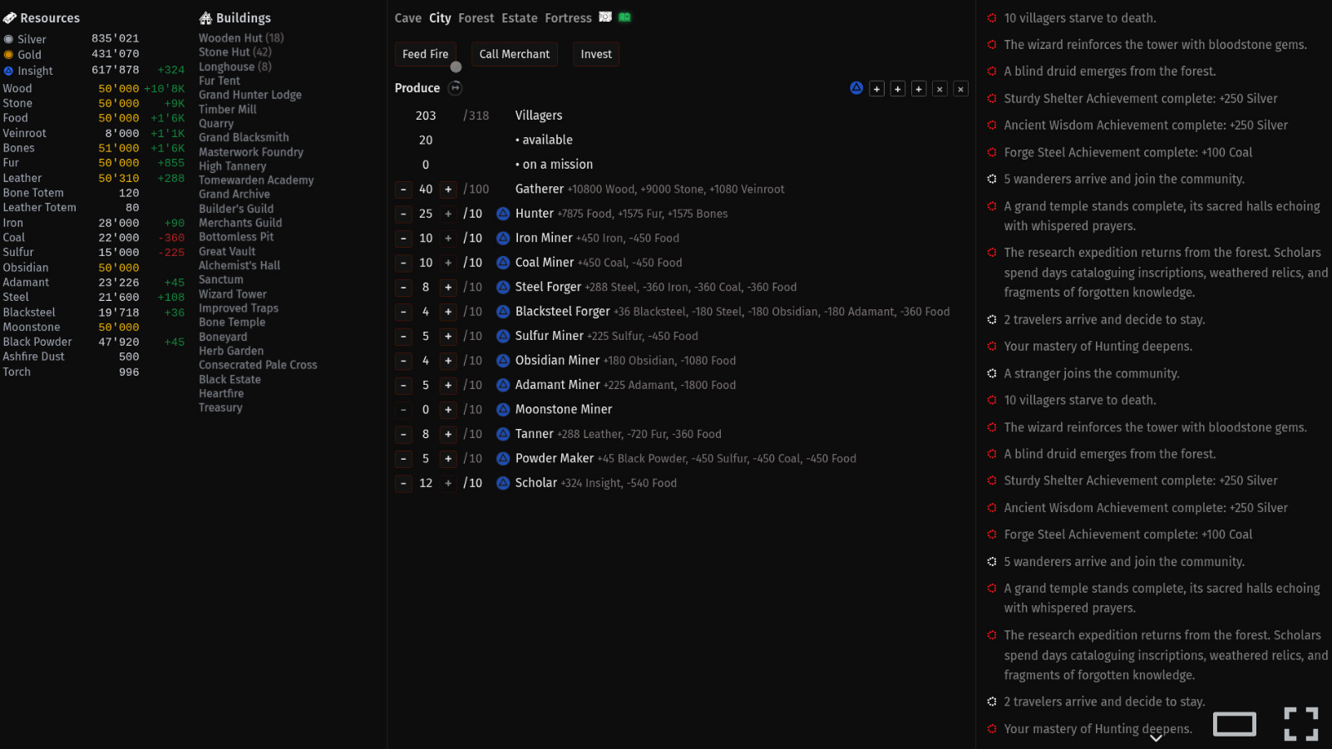Switch to the Forest tab
Screen dimensions: 1332x749
pos(476,18)
